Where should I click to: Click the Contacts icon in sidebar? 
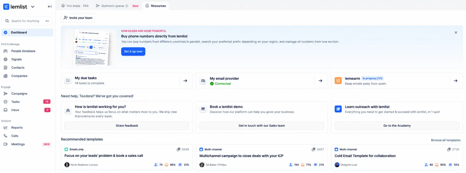(5, 68)
